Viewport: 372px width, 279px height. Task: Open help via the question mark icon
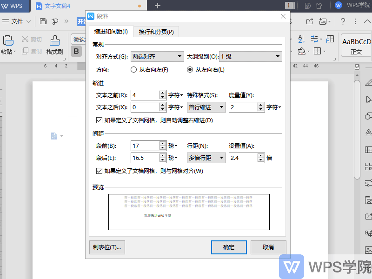point(343,21)
